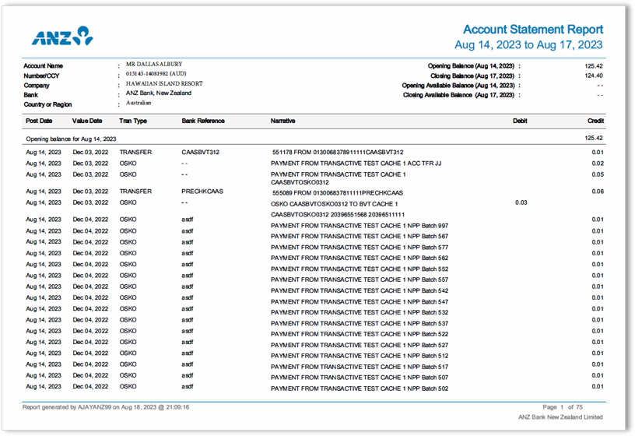Click the Page 1 of 75 indicator
This screenshot has width=635, height=436.
(x=562, y=407)
